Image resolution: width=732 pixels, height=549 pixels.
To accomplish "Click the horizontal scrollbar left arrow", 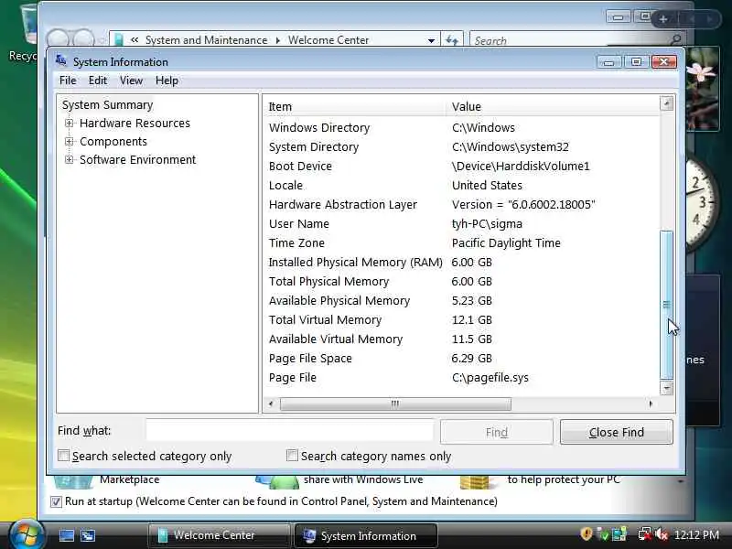I will tap(271, 404).
